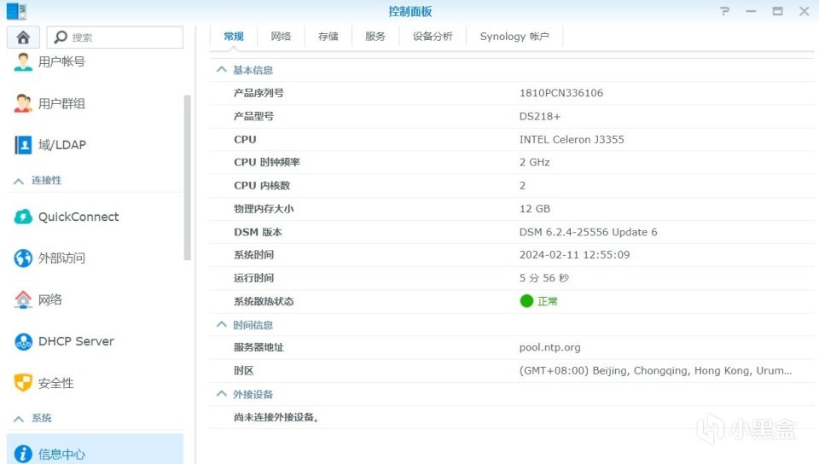Switch to the 服务 tab
Image resolution: width=819 pixels, height=464 pixels.
point(375,37)
